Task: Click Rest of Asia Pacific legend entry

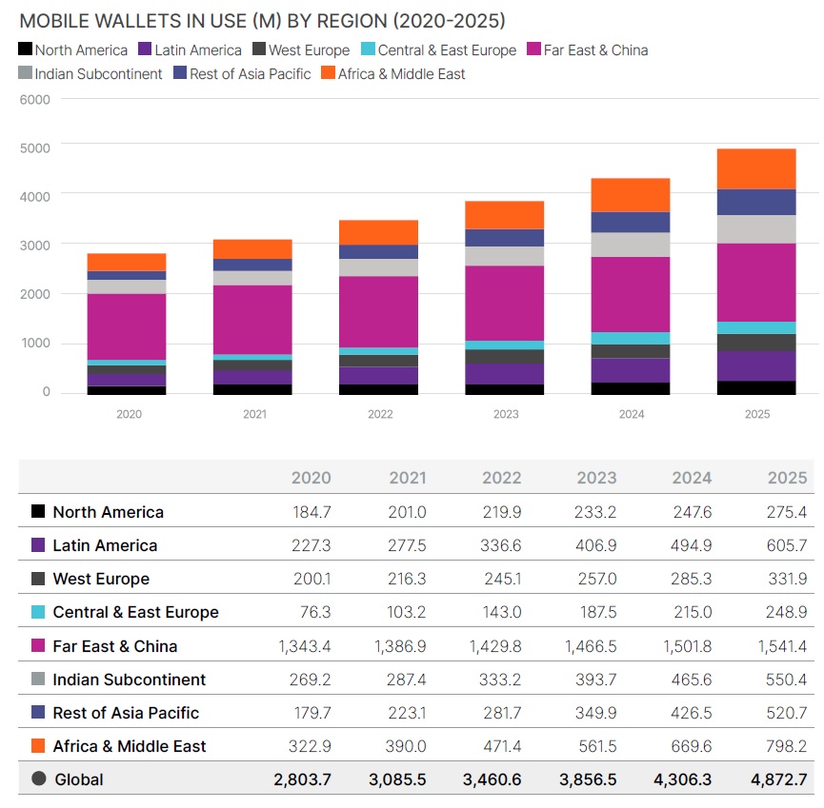Action: pyautogui.click(x=242, y=73)
